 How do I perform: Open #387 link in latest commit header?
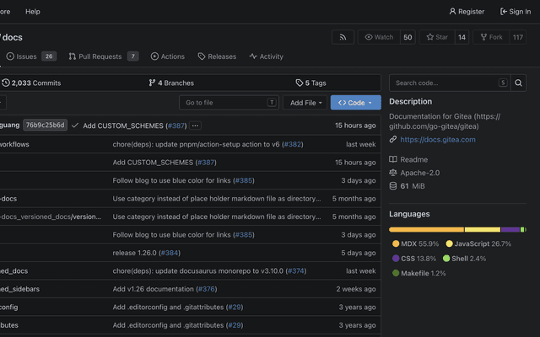click(176, 126)
